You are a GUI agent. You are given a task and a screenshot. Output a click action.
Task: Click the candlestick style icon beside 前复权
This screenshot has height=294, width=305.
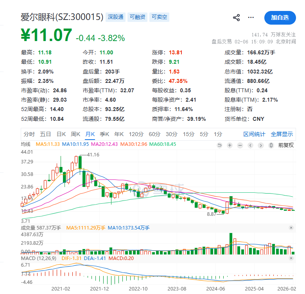point(272,145)
